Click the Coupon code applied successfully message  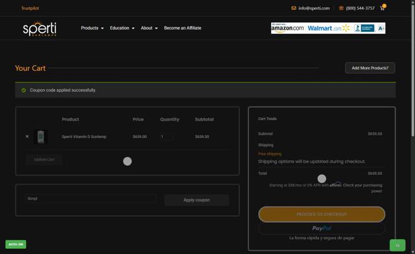click(x=63, y=90)
